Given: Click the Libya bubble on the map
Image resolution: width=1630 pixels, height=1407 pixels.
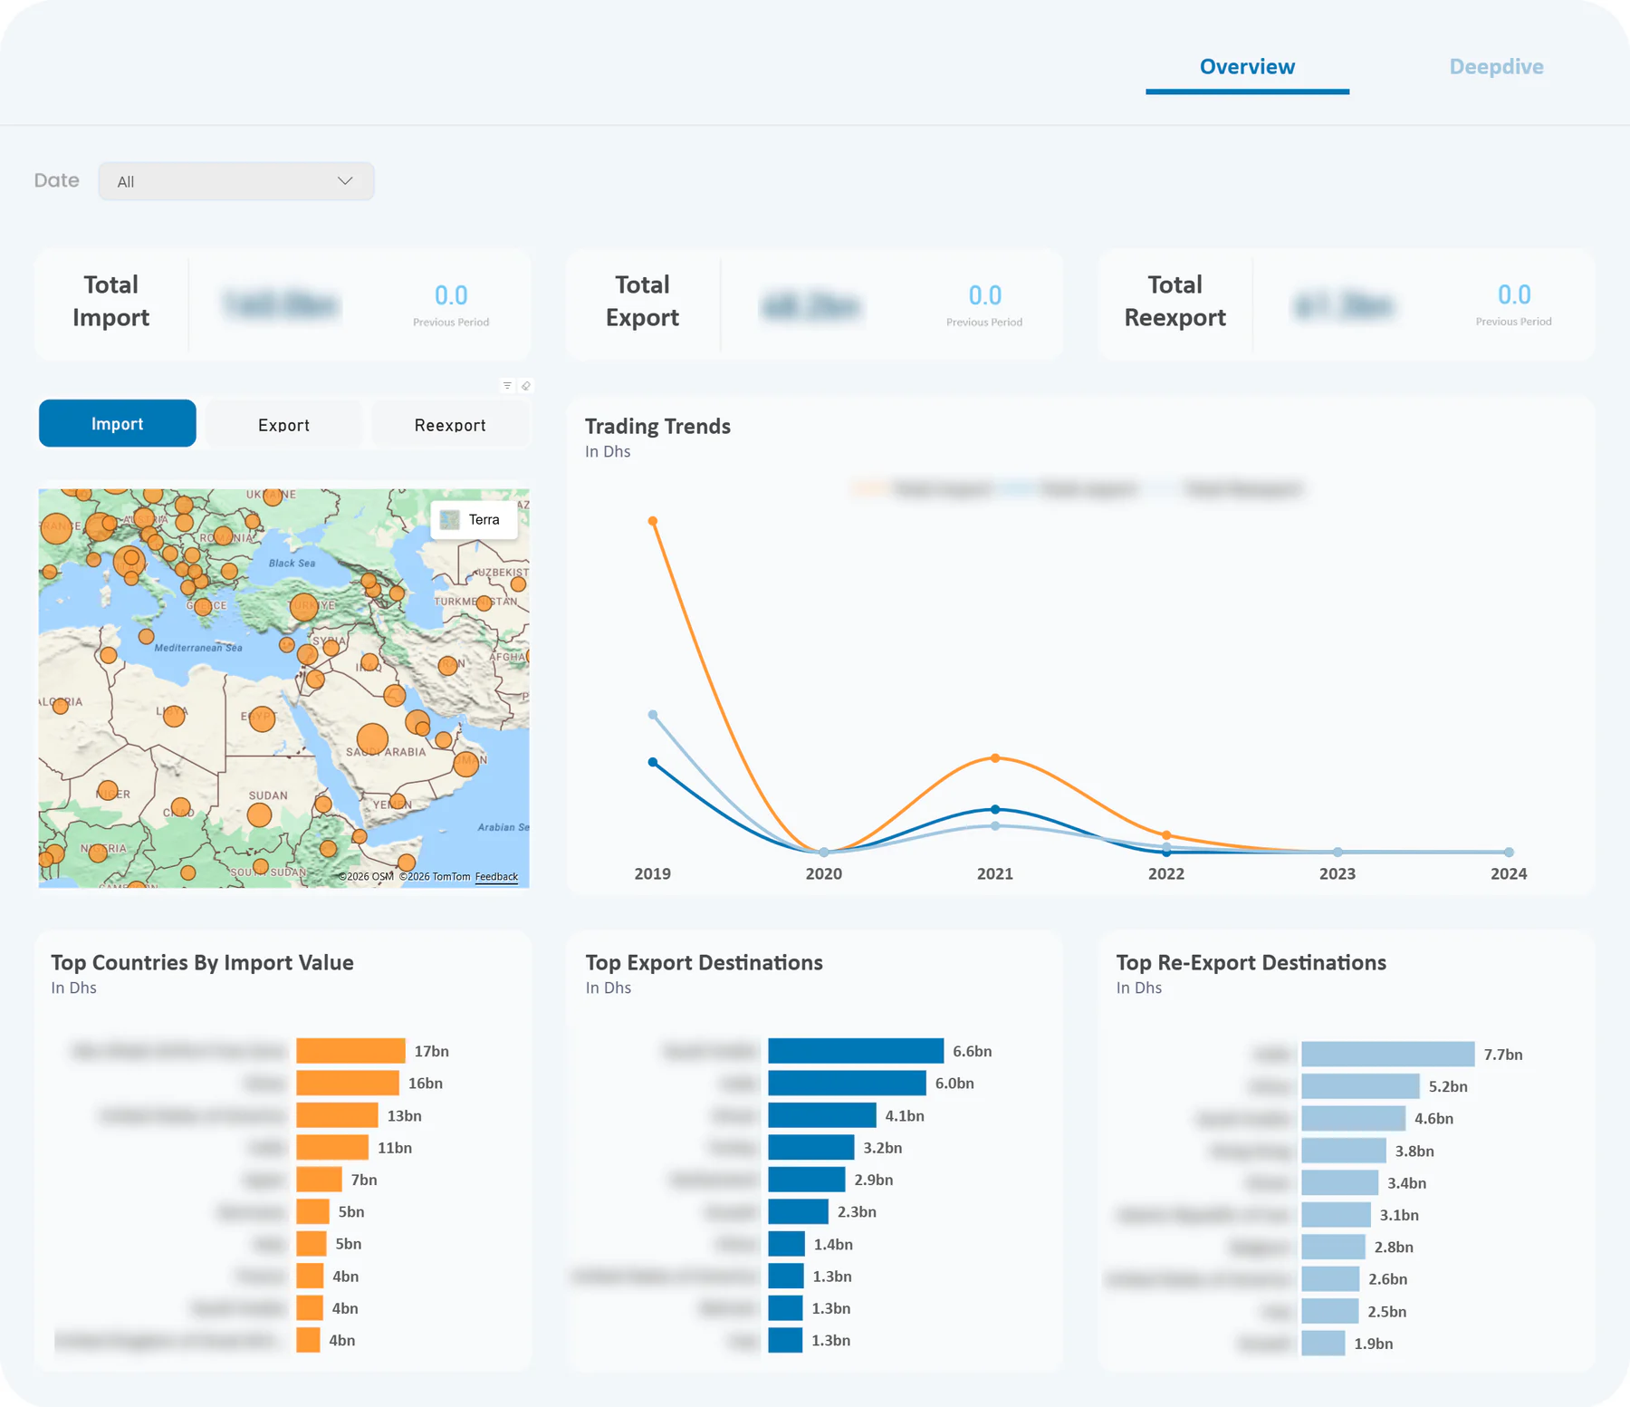Looking at the screenshot, I should pos(175,716).
